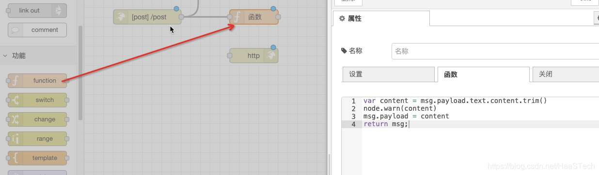The width and height of the screenshot is (599, 175).
Task: Click output port of 函数 node
Action: point(278,17)
